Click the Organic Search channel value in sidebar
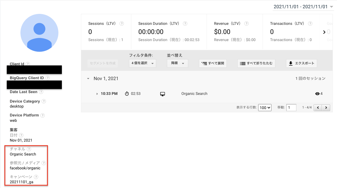This screenshot has height=188, width=337. point(23,154)
